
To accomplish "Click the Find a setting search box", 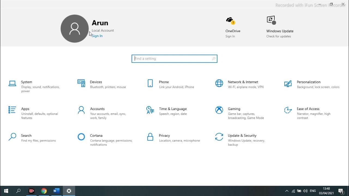I will pyautogui.click(x=174, y=59).
